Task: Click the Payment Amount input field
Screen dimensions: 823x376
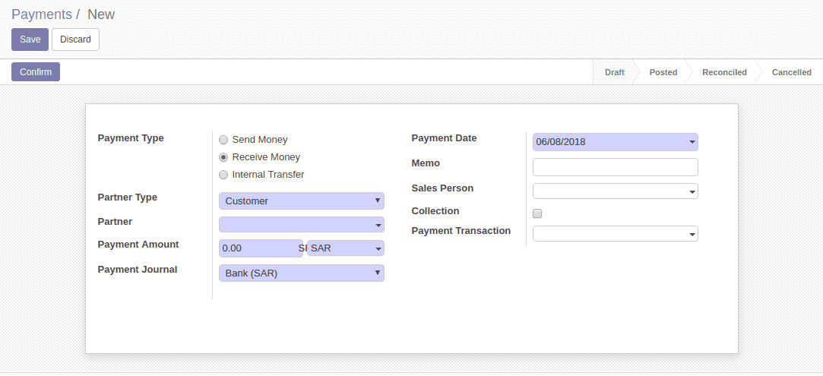Action: click(x=261, y=248)
